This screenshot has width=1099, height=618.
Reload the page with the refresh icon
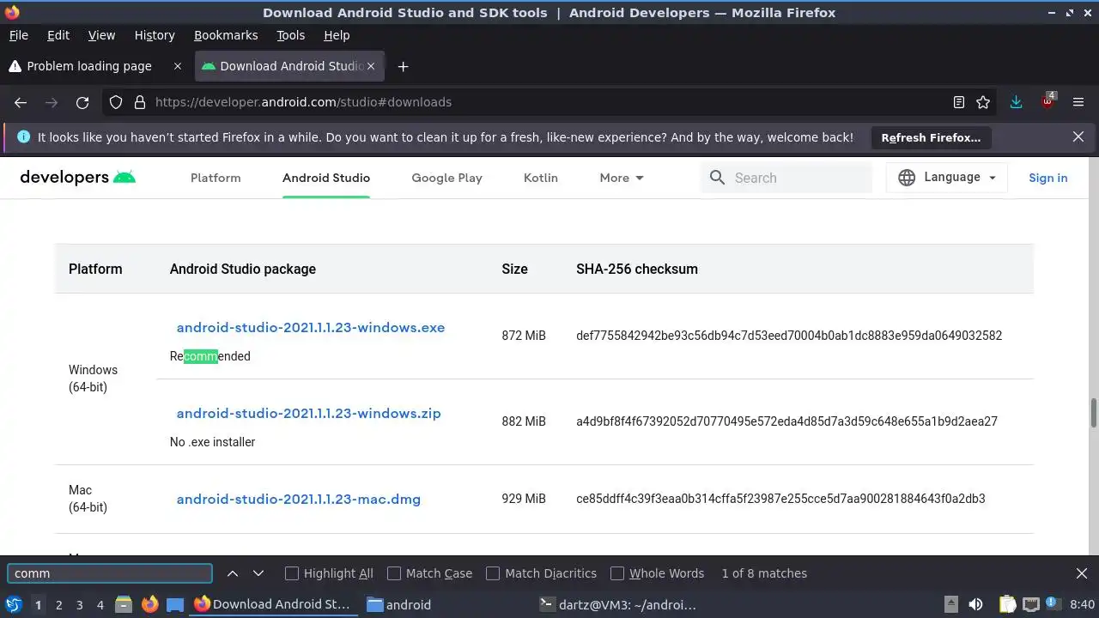82,102
